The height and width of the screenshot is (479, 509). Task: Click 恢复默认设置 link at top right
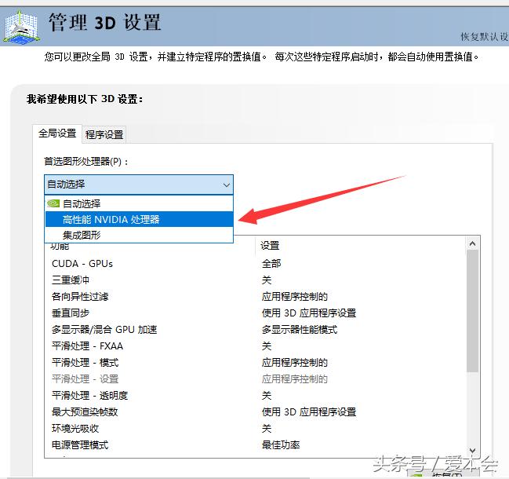coord(484,37)
